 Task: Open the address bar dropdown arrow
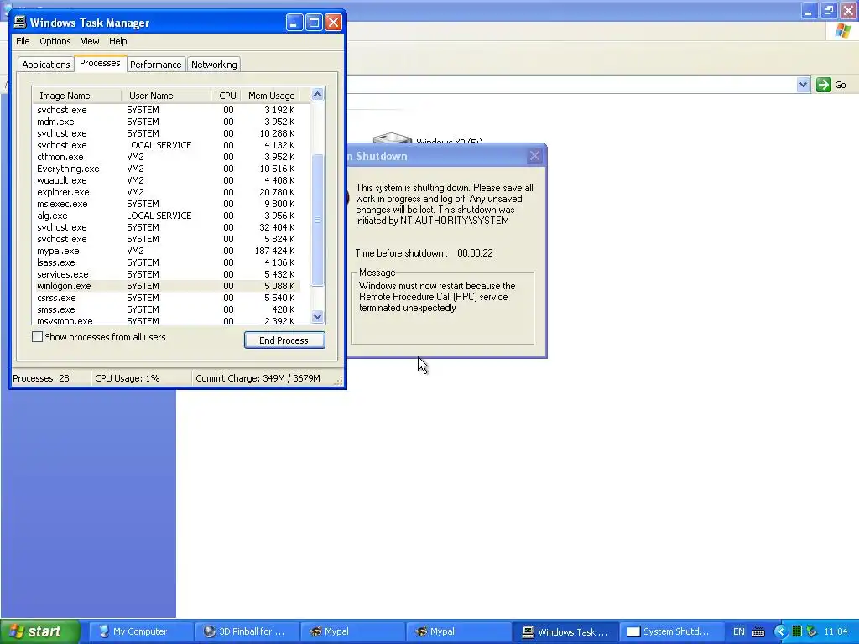803,85
